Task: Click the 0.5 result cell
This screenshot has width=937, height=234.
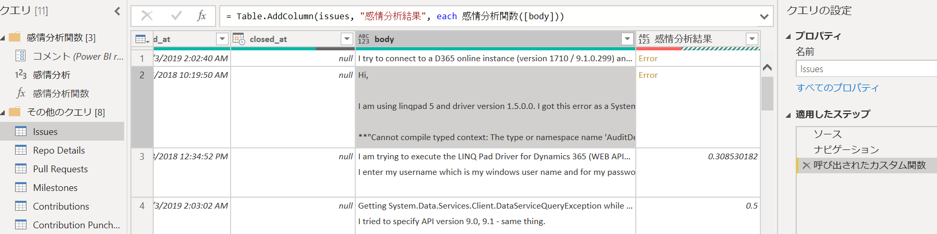Action: (x=698, y=216)
